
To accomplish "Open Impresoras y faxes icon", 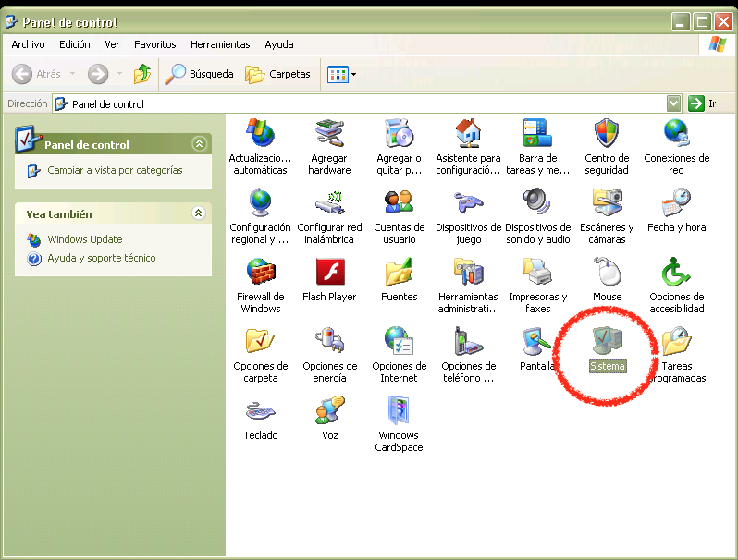I will tap(537, 272).
